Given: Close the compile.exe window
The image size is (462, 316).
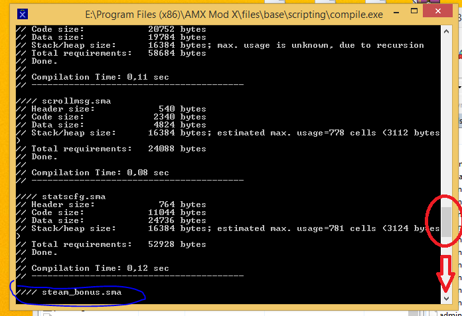Looking at the screenshot, I should 437,11.
